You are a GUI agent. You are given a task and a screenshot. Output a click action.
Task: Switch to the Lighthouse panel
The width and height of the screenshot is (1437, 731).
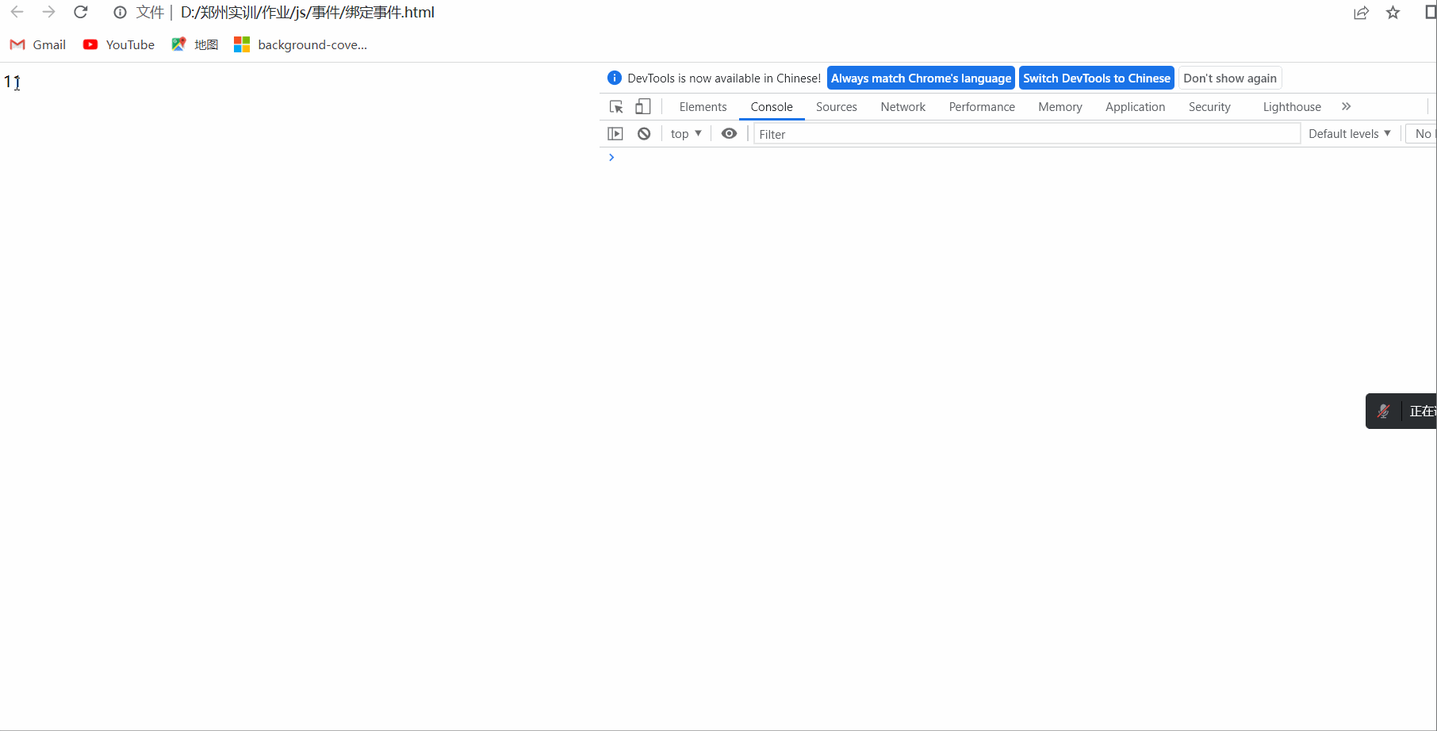(x=1291, y=106)
